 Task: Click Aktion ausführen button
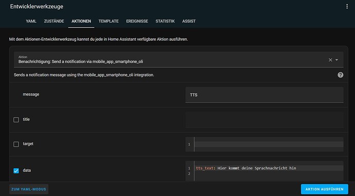pos(324,189)
